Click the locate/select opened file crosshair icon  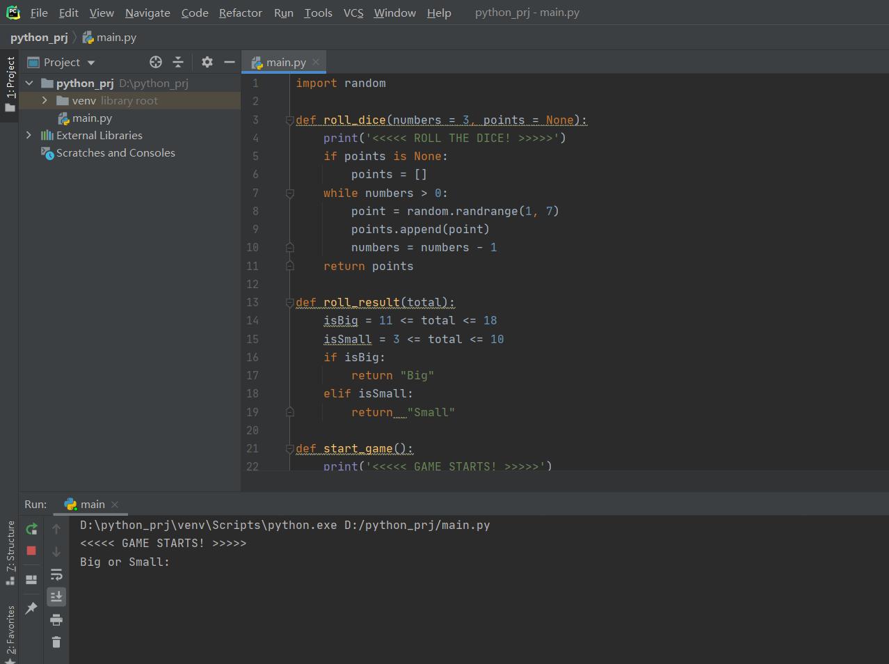point(156,62)
